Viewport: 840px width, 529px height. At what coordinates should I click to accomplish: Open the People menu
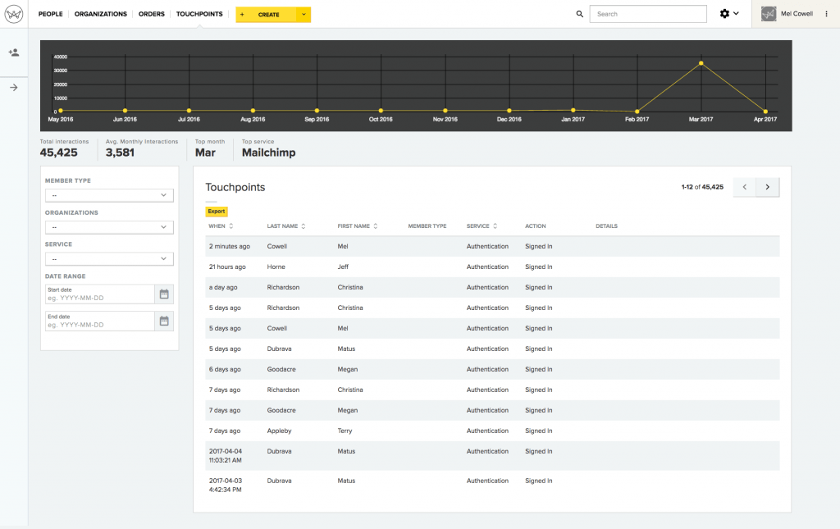coord(50,14)
